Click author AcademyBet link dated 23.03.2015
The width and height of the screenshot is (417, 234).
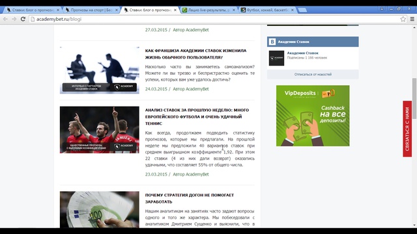click(x=191, y=174)
